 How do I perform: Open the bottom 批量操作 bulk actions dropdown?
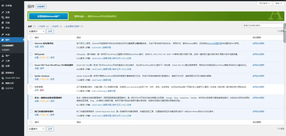tap(37, 129)
